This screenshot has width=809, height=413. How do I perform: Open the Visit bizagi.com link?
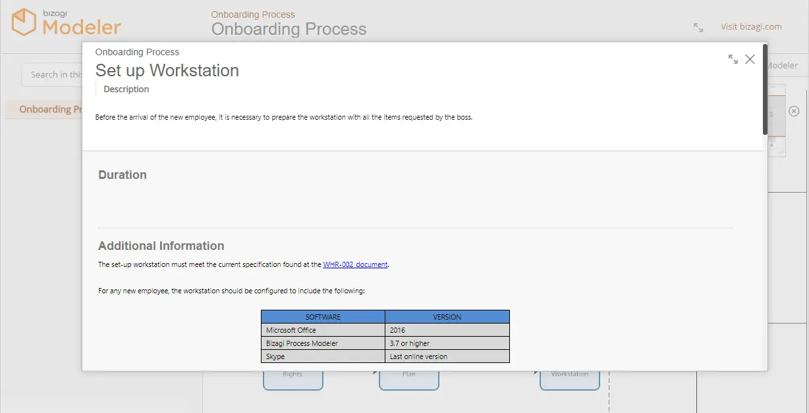[751, 27]
